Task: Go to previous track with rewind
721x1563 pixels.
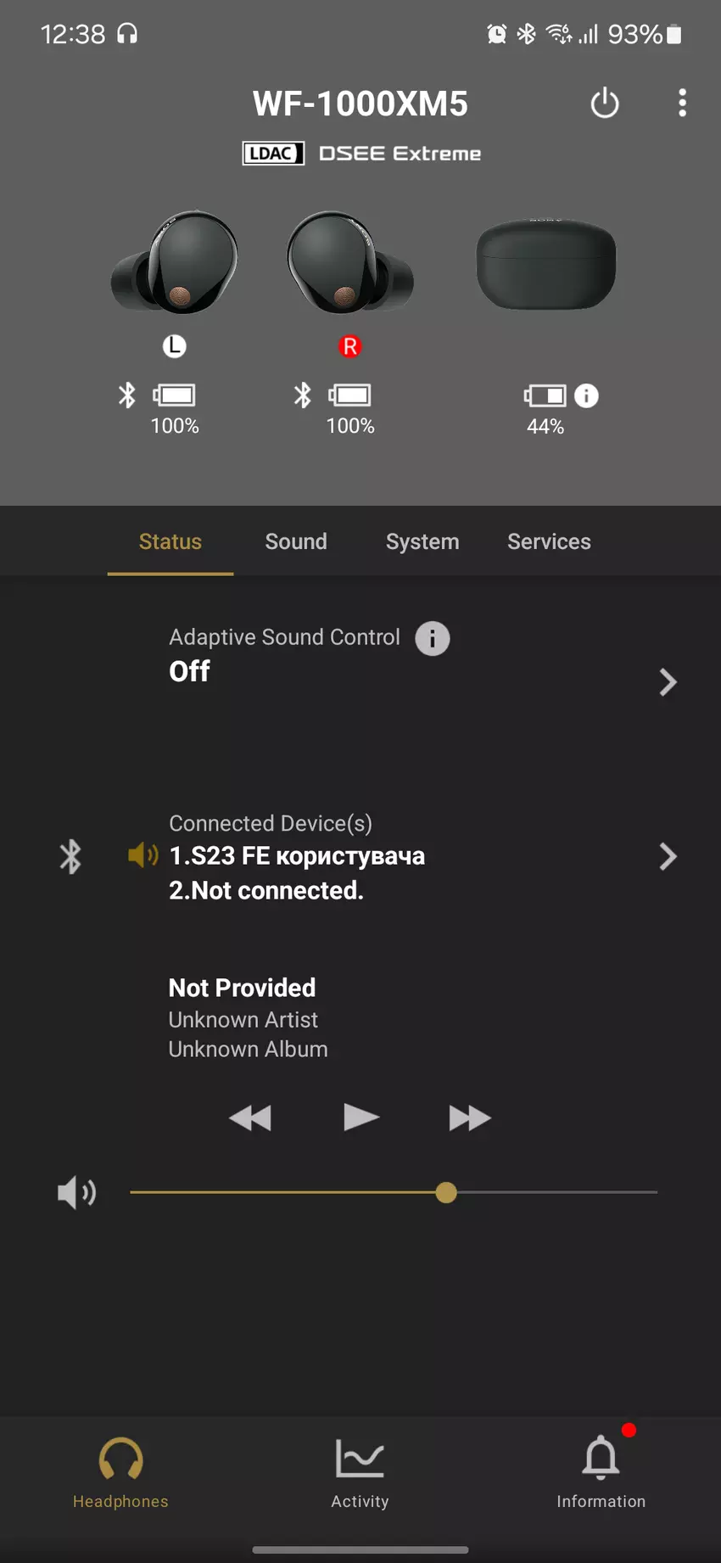Action: [250, 1118]
